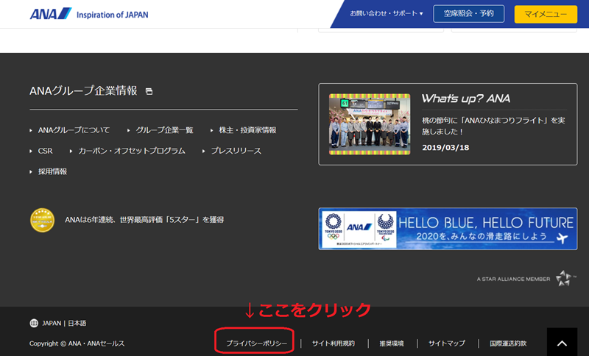The height and width of the screenshot is (356, 589).
Task: Open プレスリリース link
Action: point(236,151)
